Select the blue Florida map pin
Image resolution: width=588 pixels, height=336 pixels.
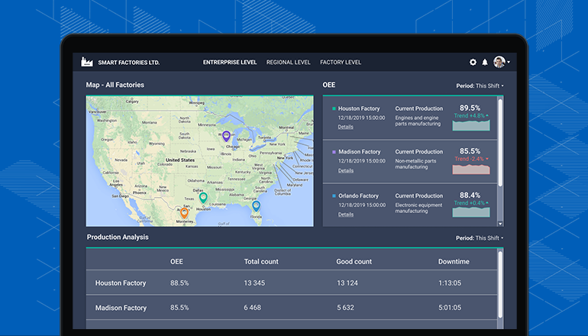pyautogui.click(x=256, y=205)
